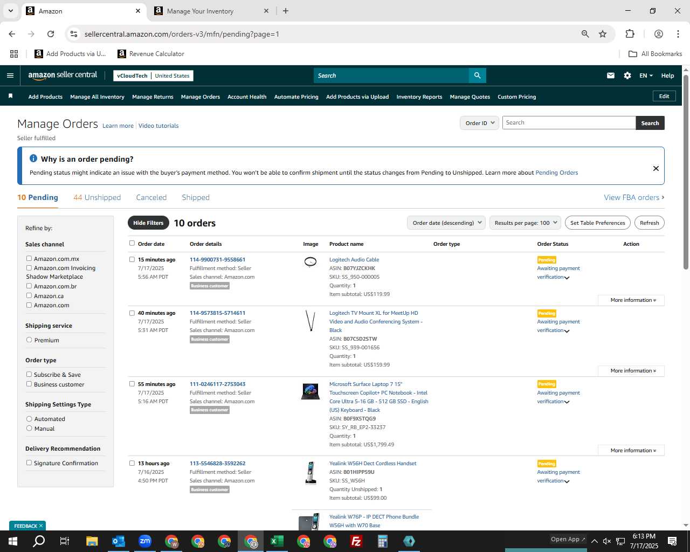
Task: Reload the page with browser refresh icon
Action: click(51, 34)
